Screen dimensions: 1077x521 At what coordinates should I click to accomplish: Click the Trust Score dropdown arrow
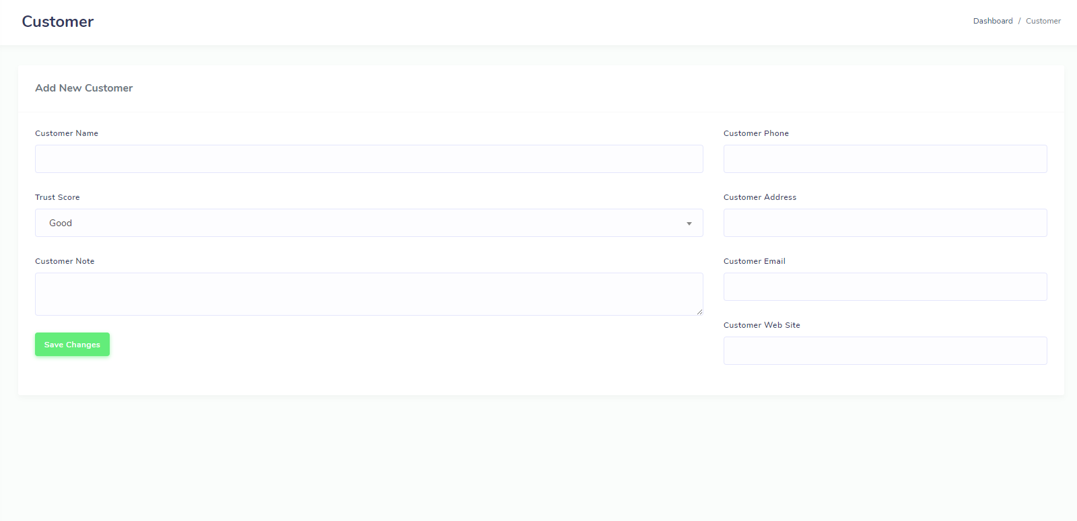click(x=689, y=223)
